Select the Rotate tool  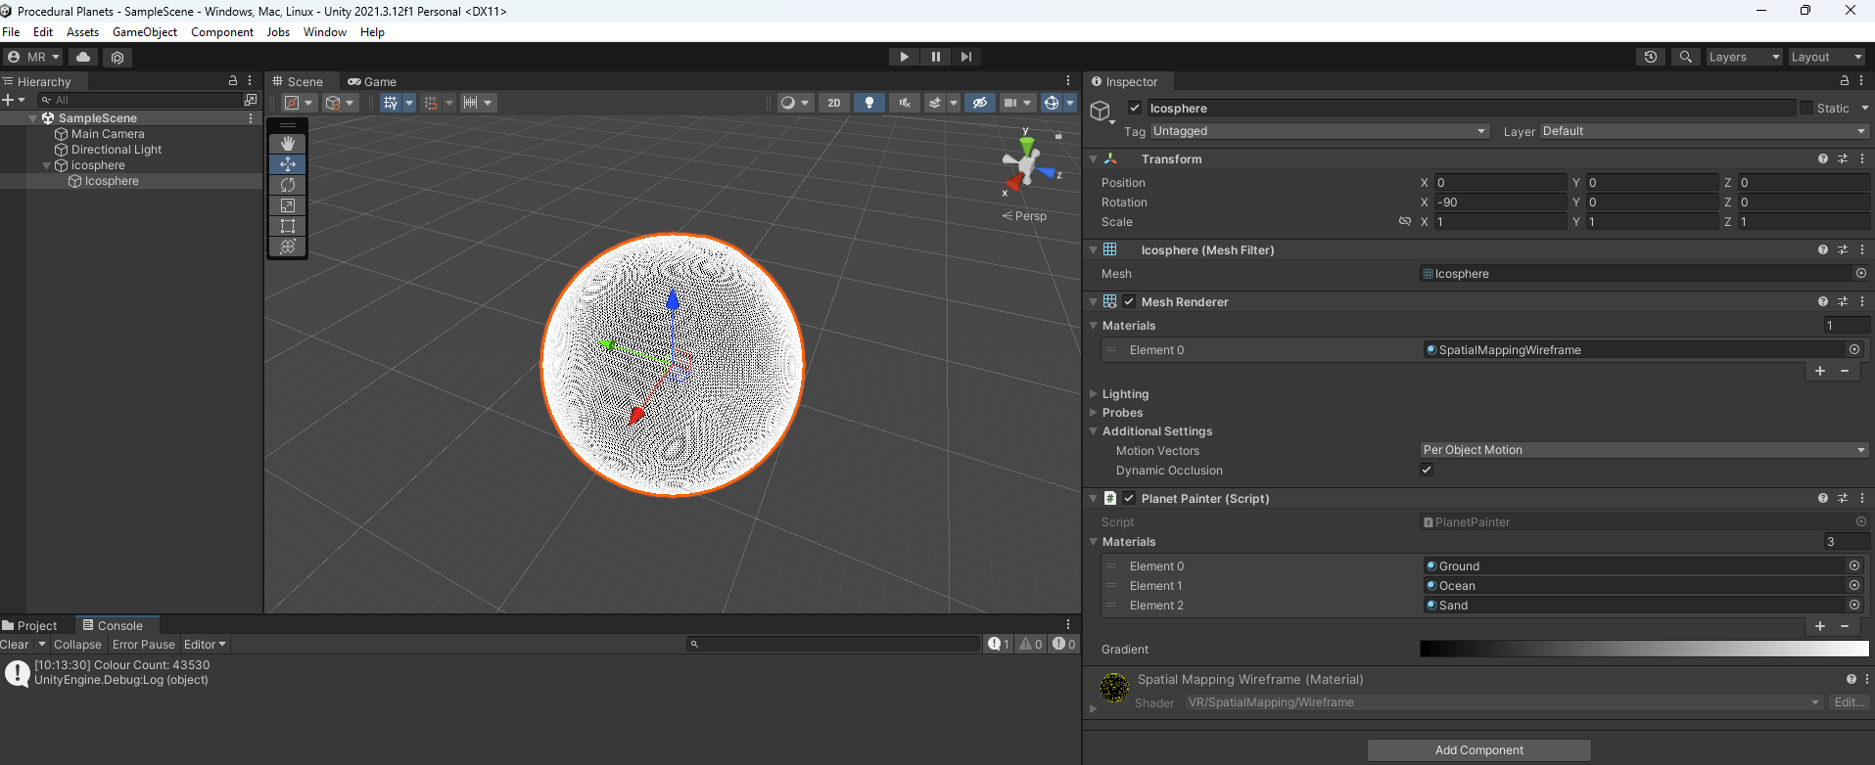(288, 185)
